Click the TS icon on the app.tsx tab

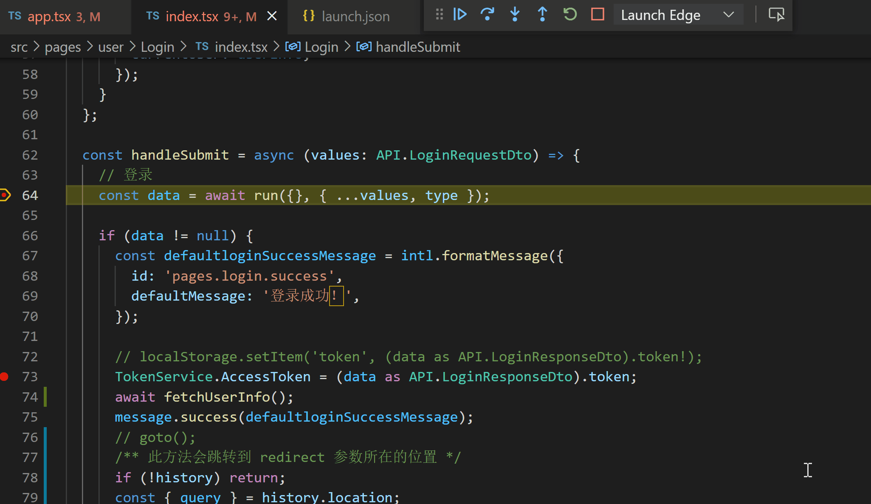click(15, 16)
